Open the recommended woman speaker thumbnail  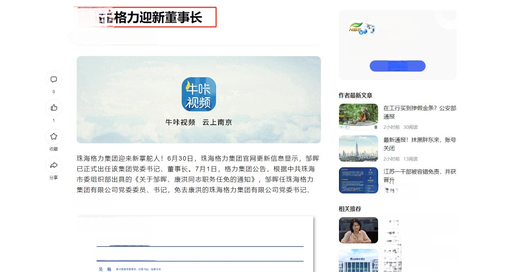pos(359,230)
